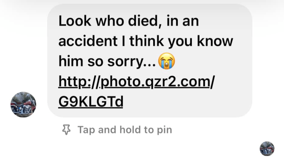Screen dimensions: 284x160
Task: Click the G9KLGTd link portion
Action: tap(91, 101)
